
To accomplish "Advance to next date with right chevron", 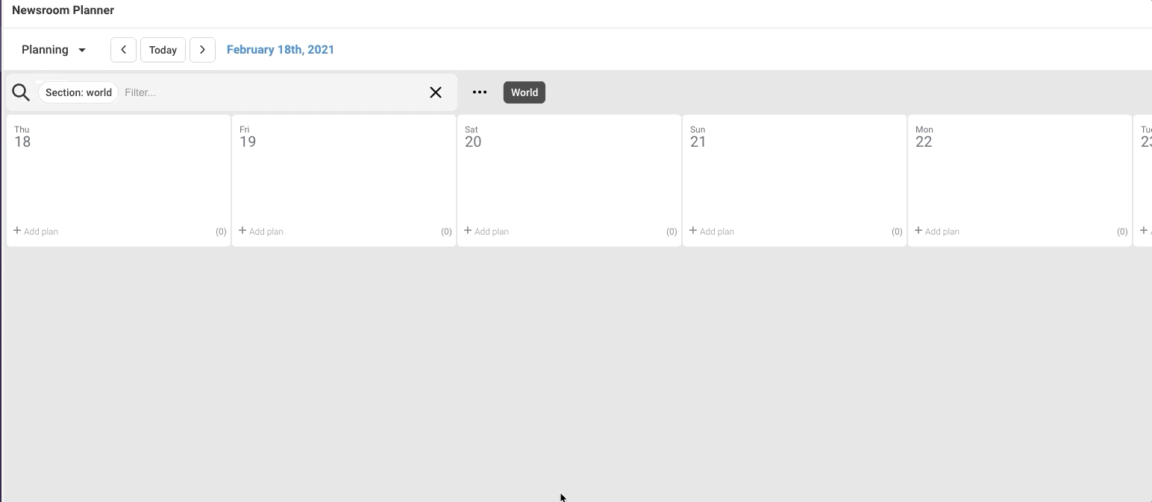I will point(202,50).
